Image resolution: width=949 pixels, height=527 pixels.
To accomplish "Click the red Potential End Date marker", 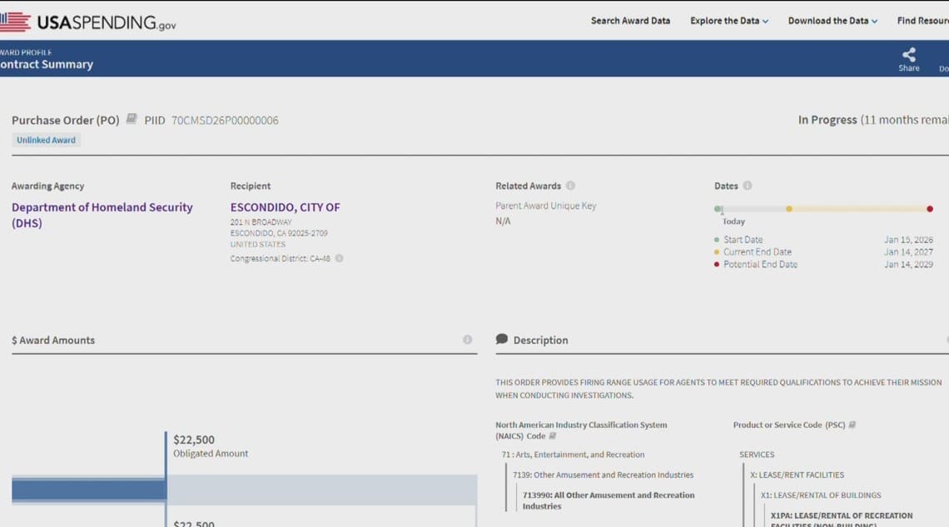I will point(930,209).
